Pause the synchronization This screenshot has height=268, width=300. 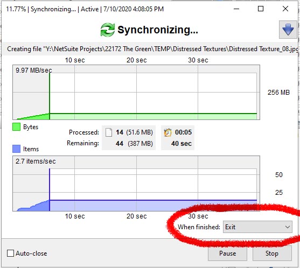click(227, 253)
